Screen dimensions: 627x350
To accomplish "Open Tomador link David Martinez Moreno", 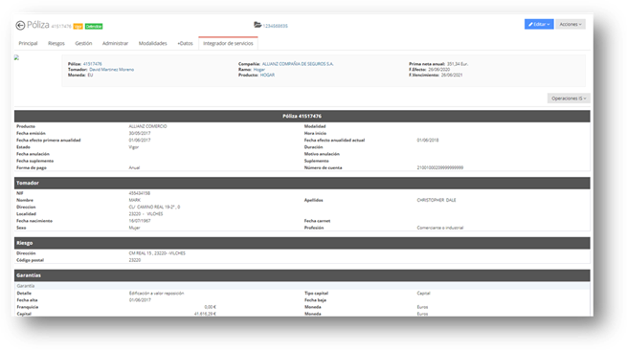I will point(112,70).
